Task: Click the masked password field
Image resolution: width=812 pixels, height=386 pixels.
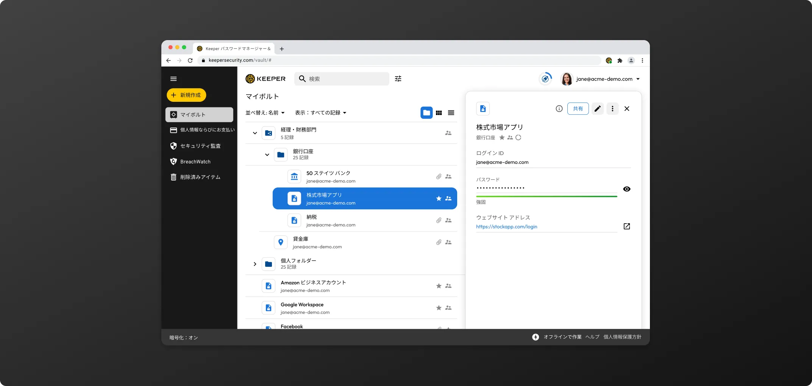Action: click(x=547, y=188)
